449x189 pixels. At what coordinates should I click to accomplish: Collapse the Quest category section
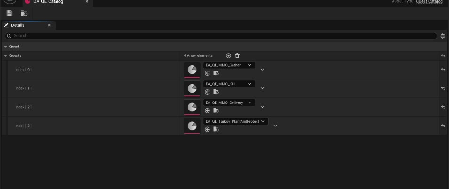(x=5, y=47)
